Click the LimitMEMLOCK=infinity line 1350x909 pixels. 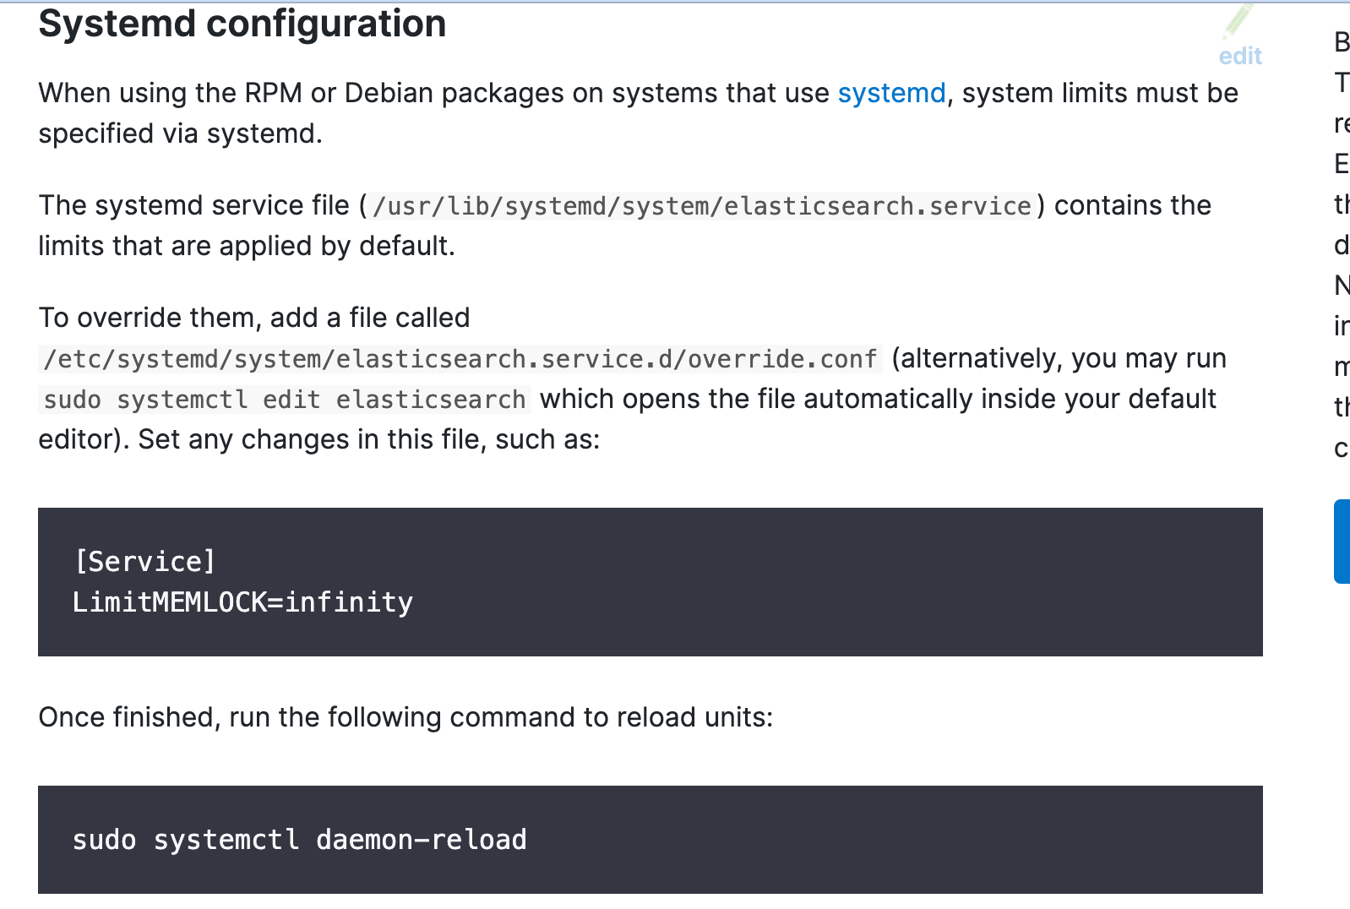(x=242, y=602)
